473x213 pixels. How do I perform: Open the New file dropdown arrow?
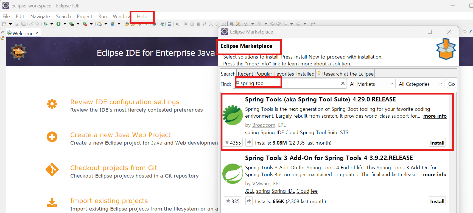(10, 24)
